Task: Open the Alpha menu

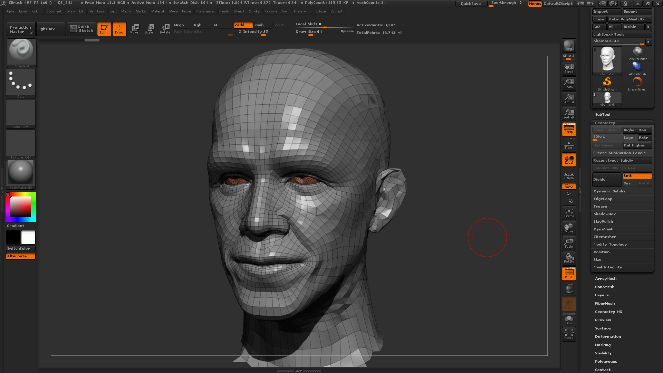Action: (x=10, y=11)
